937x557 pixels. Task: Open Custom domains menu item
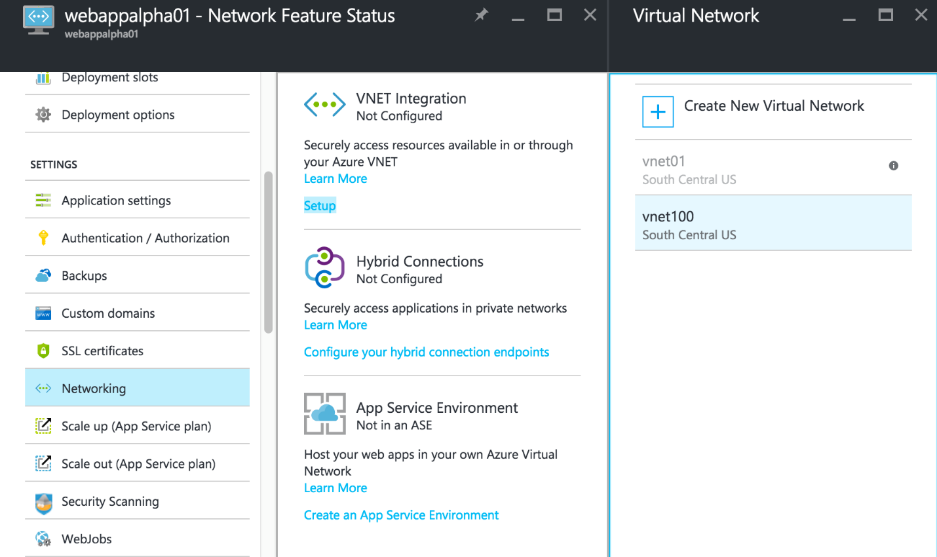pyautogui.click(x=108, y=313)
